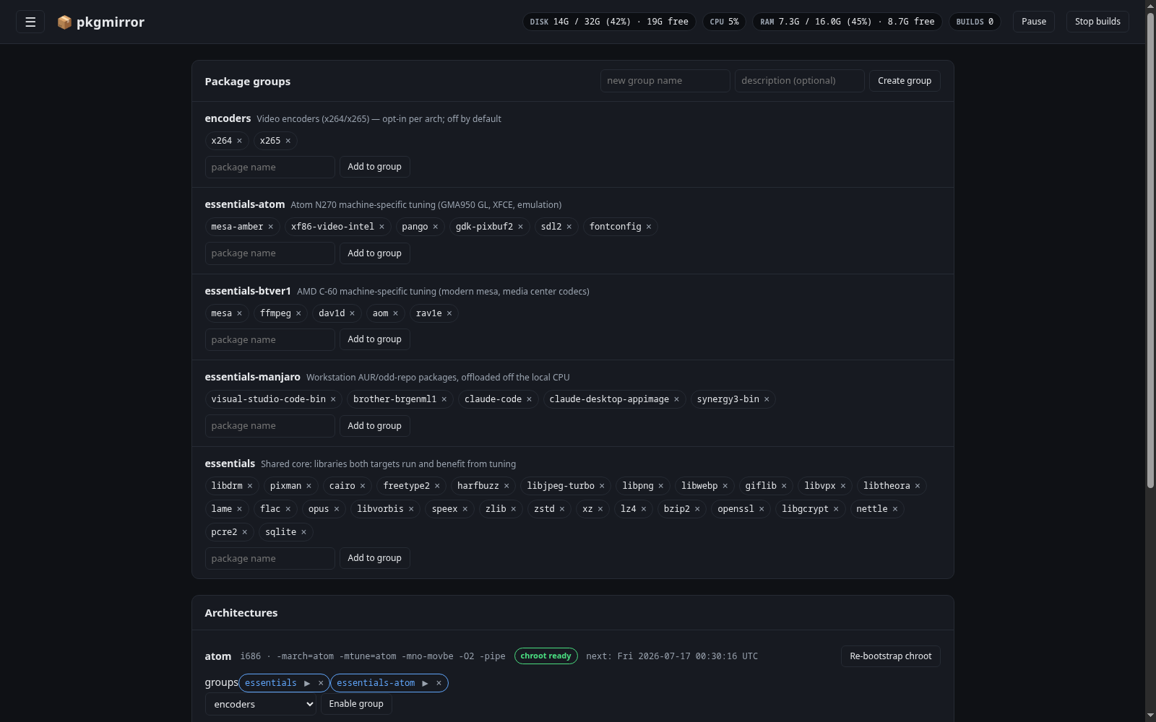Remove fontconfig package chip
Viewport: 1156px width, 722px height.
pyautogui.click(x=649, y=227)
